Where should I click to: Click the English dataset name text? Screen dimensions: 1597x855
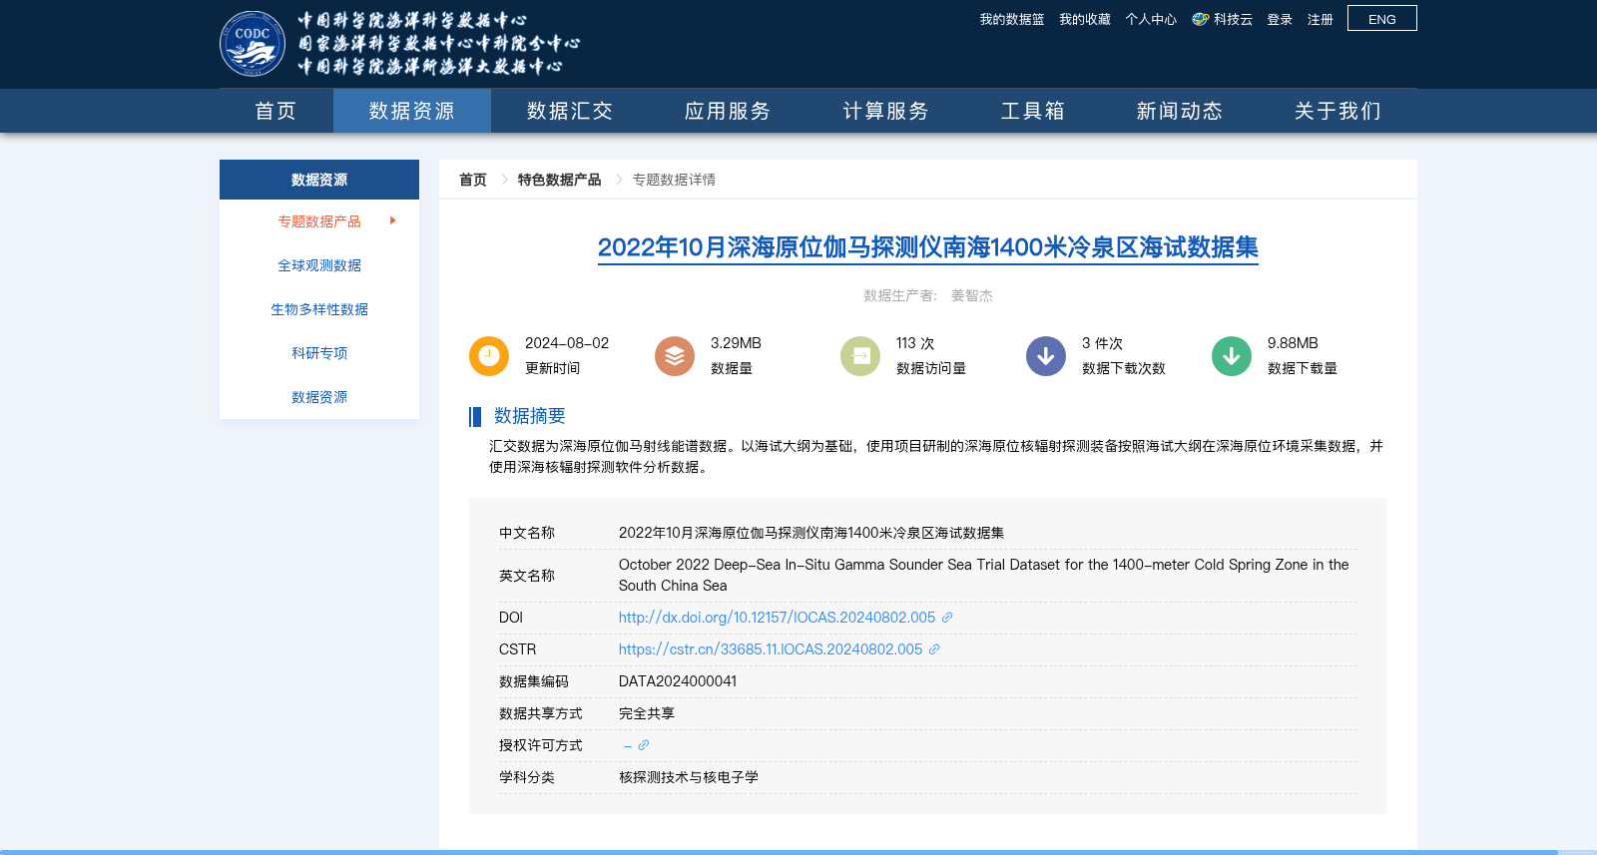tap(983, 575)
